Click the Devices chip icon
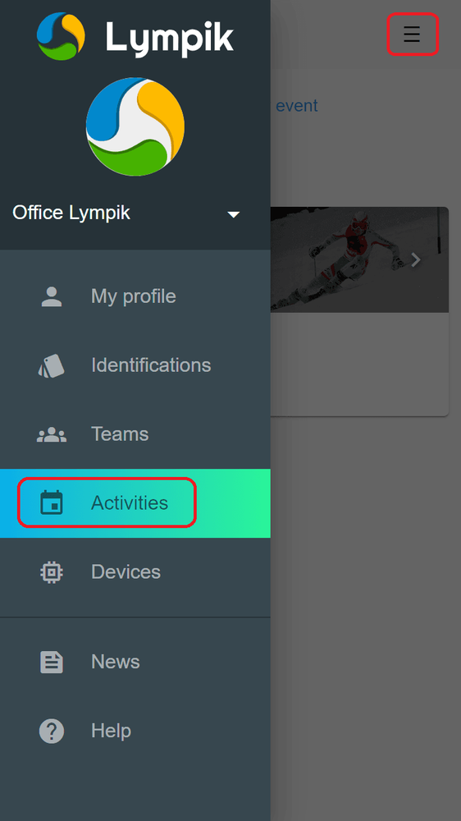This screenshot has width=461, height=821. [52, 572]
